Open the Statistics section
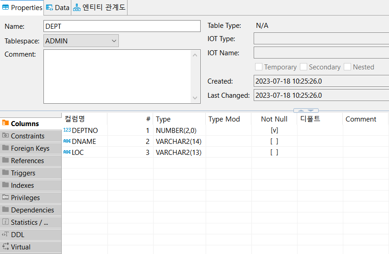 [x=31, y=222]
